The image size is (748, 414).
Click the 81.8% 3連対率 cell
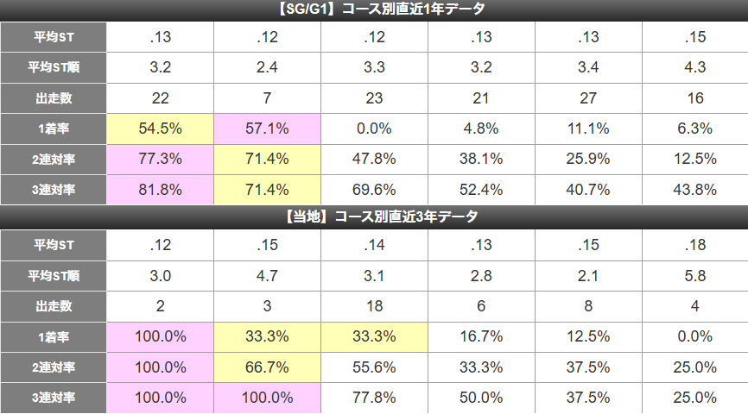point(161,190)
